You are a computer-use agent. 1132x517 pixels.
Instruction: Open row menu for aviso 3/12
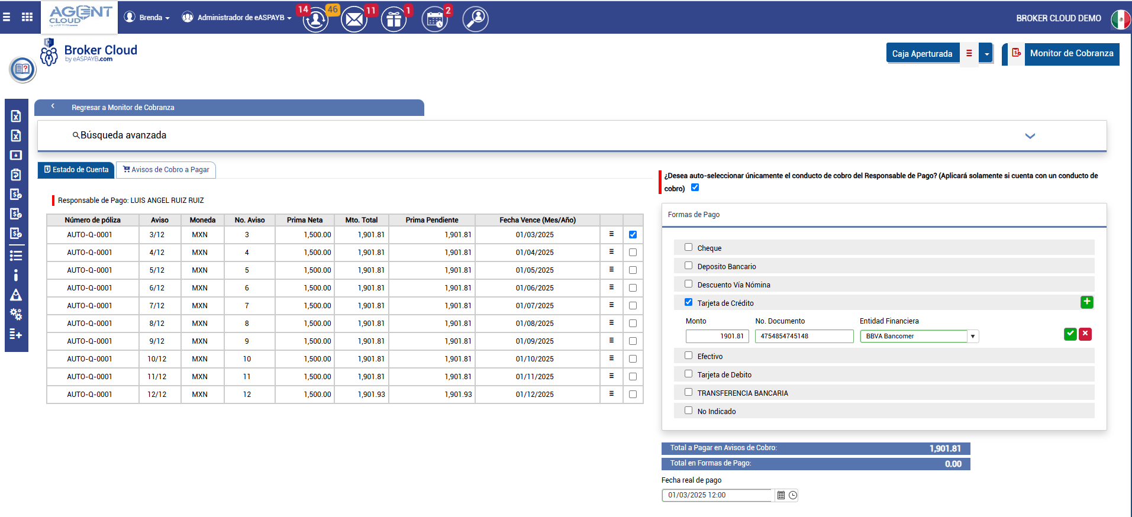pyautogui.click(x=611, y=234)
